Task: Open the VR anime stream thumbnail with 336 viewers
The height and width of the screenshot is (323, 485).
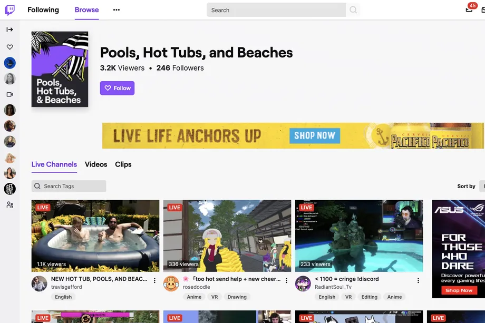Action: [x=227, y=236]
